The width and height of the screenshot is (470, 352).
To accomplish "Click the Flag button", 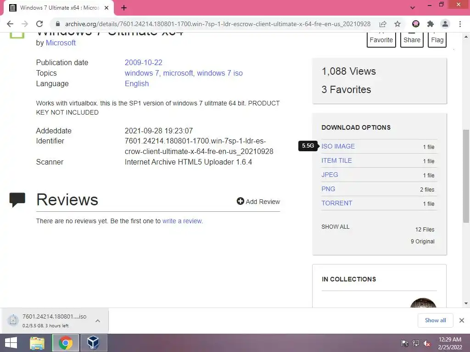I will click(x=437, y=39).
